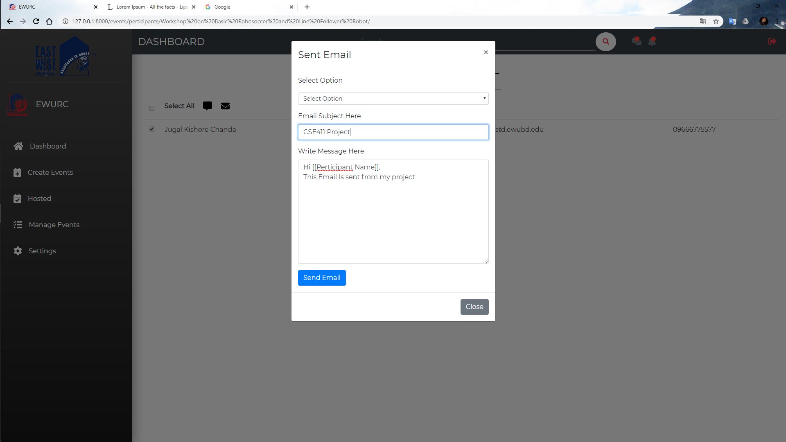The height and width of the screenshot is (442, 786).
Task: Toggle the Select All checkbox
Action: coord(152,108)
